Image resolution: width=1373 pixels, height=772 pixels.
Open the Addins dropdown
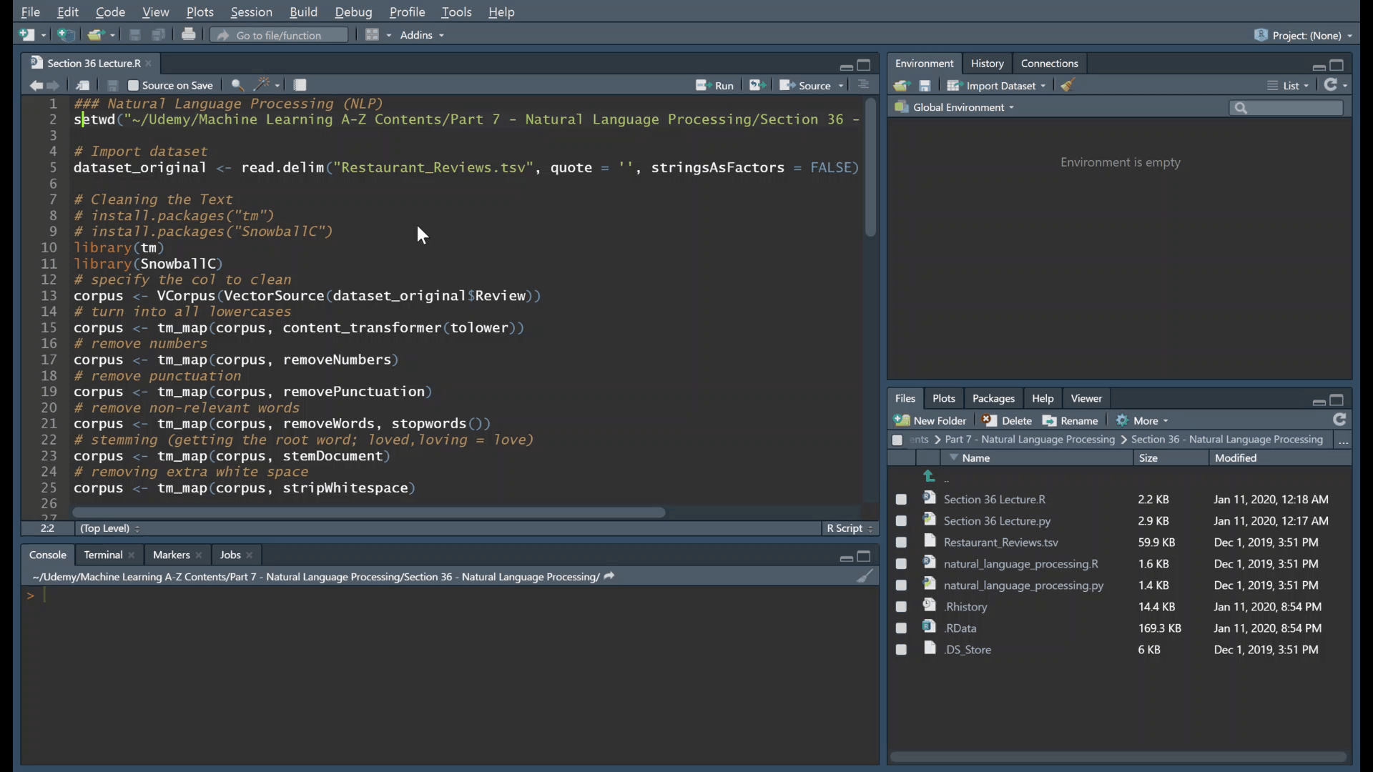(422, 35)
